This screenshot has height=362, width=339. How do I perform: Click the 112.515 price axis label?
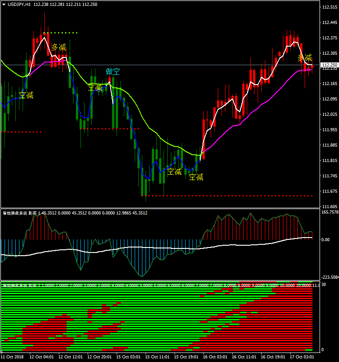click(x=329, y=7)
